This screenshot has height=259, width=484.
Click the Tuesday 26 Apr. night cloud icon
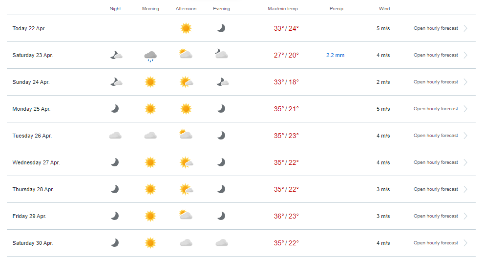[x=115, y=136]
